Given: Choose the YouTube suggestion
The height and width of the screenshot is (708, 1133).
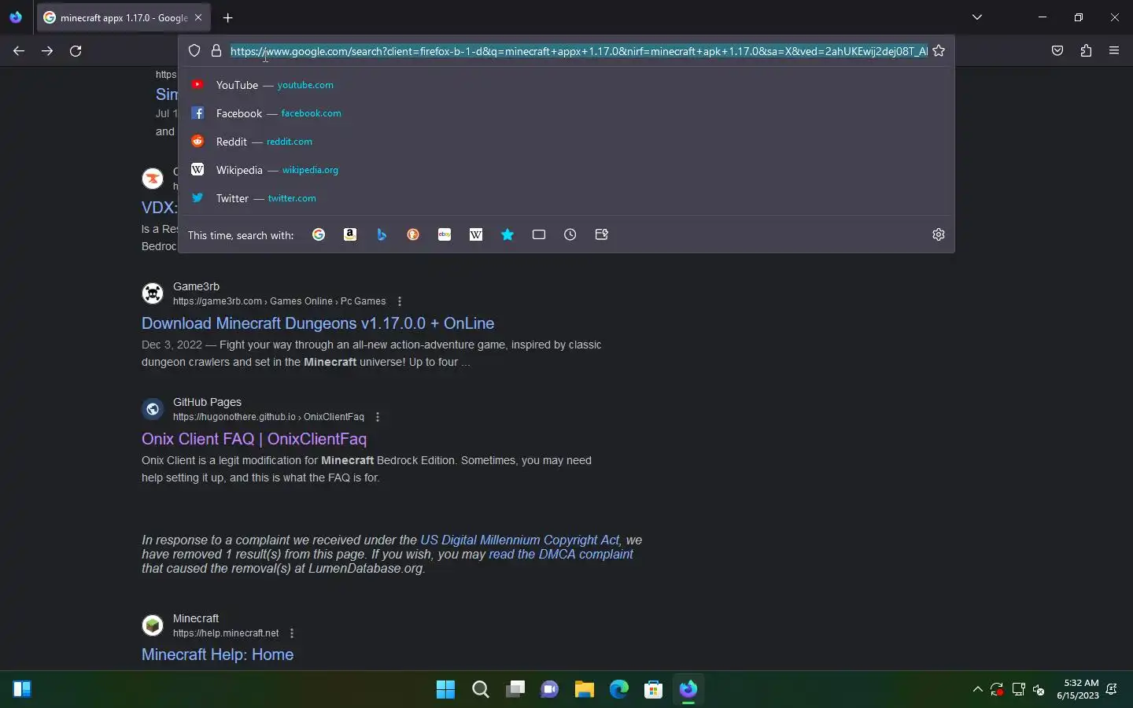Looking at the screenshot, I should click(x=566, y=85).
